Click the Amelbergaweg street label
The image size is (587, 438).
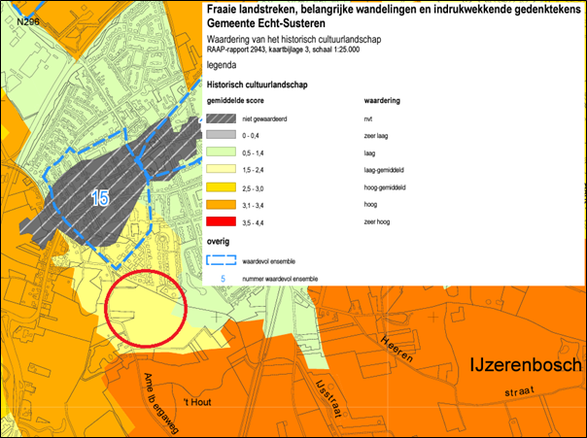coord(161,403)
